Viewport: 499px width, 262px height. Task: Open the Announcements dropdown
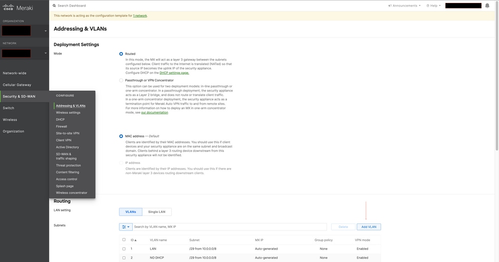coord(405,5)
